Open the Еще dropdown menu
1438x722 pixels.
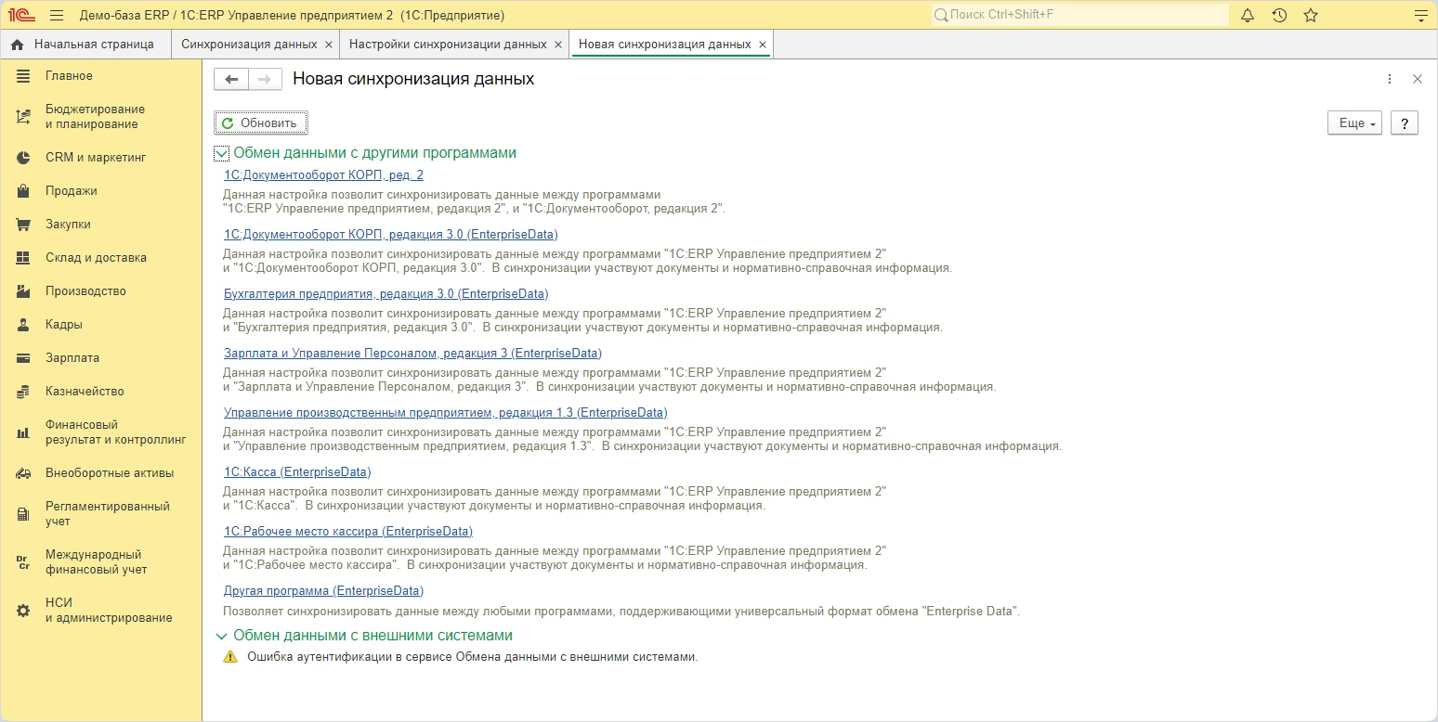click(x=1355, y=123)
